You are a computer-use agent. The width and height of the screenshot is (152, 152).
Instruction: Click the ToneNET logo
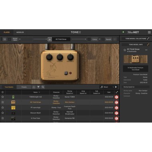click(133, 32)
